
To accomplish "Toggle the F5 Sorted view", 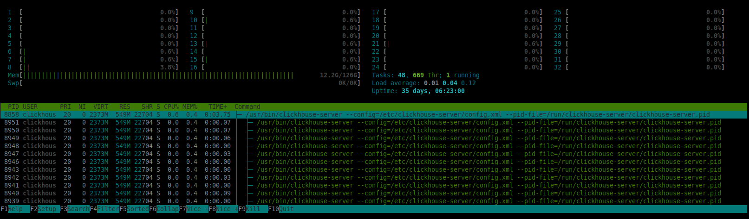I will pos(134,209).
